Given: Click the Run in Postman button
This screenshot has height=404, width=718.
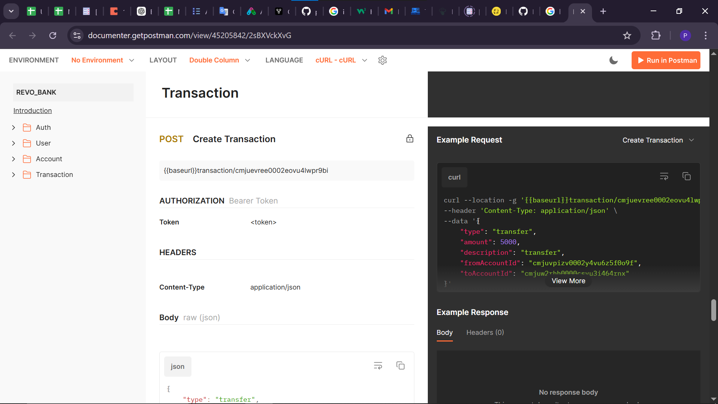Looking at the screenshot, I should [666, 60].
